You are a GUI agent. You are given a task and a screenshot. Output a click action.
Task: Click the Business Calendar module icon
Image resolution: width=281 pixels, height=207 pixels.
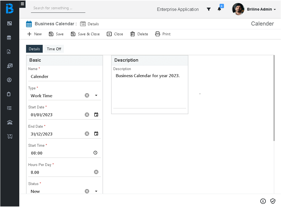[x=29, y=24]
